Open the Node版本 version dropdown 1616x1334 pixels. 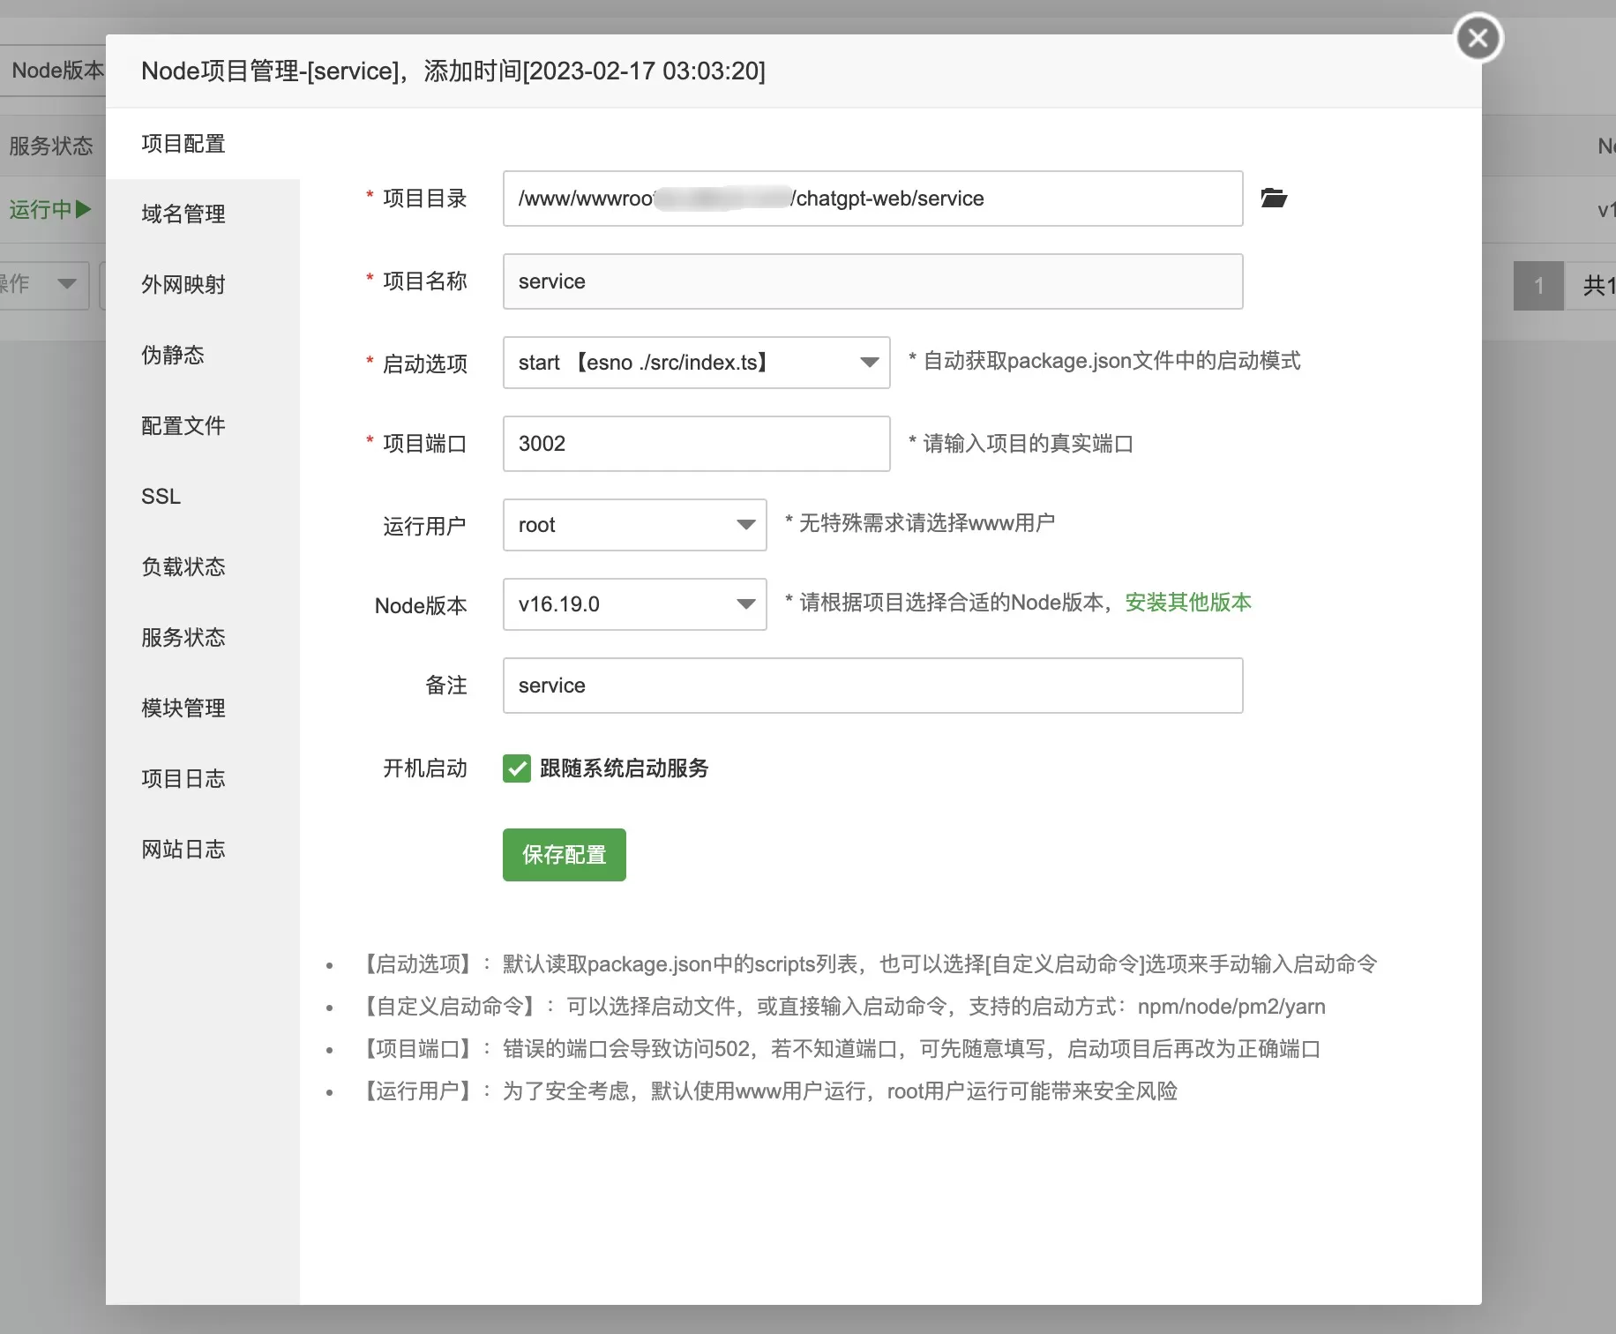(x=745, y=604)
